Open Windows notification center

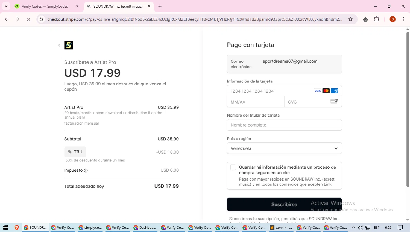click(400, 228)
